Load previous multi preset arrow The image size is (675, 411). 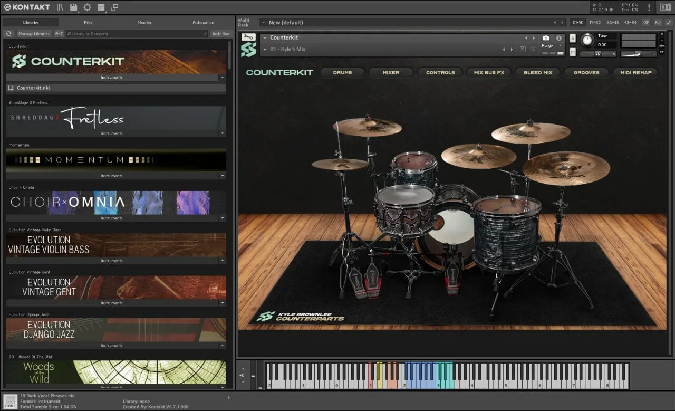pos(555,23)
